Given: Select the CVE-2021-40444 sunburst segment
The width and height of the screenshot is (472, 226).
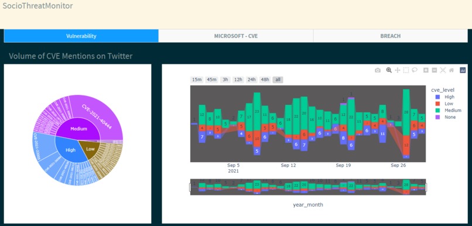Looking at the screenshot, I should coord(96,117).
